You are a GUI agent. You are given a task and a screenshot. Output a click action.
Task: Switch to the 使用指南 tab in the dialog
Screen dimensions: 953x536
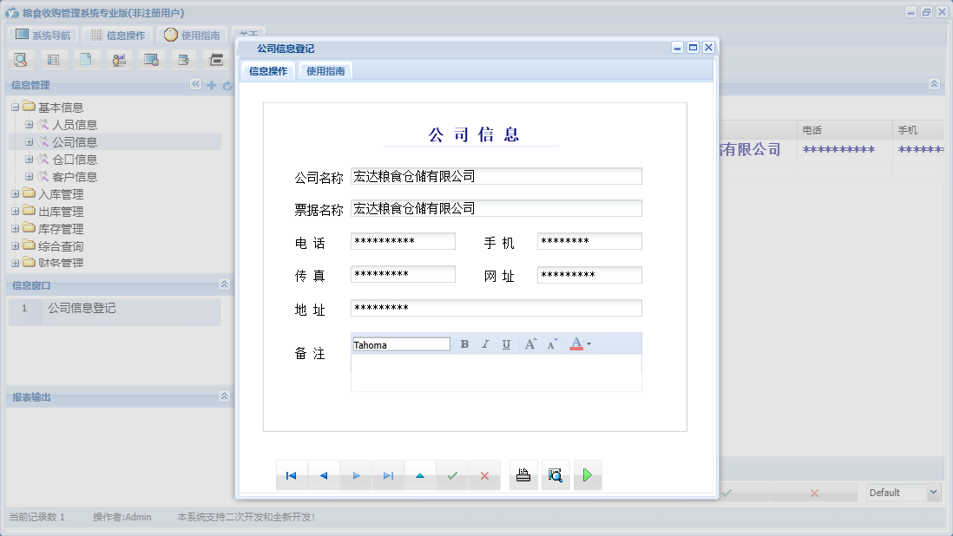coord(326,71)
